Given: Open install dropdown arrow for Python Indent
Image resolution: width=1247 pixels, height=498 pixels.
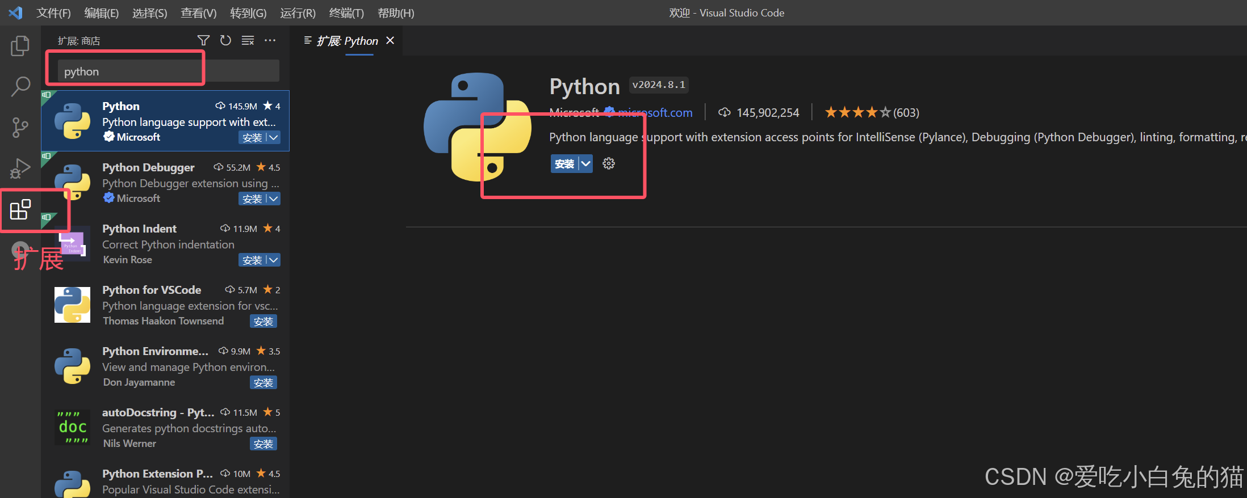Looking at the screenshot, I should tap(274, 260).
